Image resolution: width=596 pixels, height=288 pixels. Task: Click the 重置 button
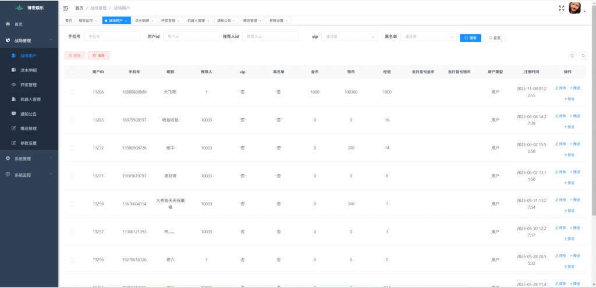pyautogui.click(x=495, y=38)
